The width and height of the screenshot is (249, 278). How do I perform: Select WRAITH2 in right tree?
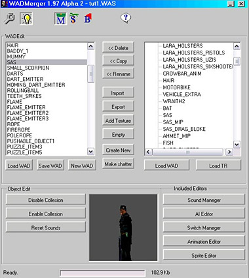[174, 101]
